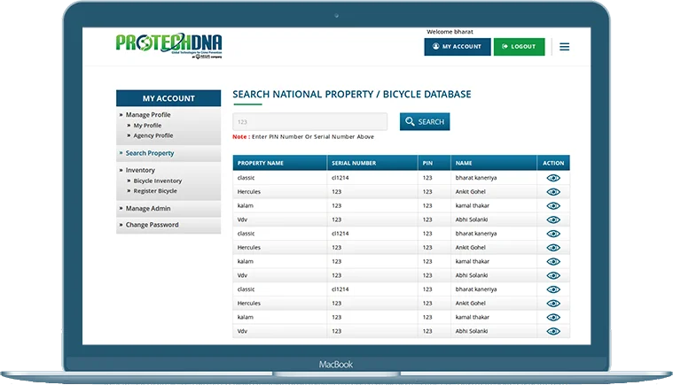Click the Search button
The width and height of the screenshot is (673, 385).
pos(425,121)
